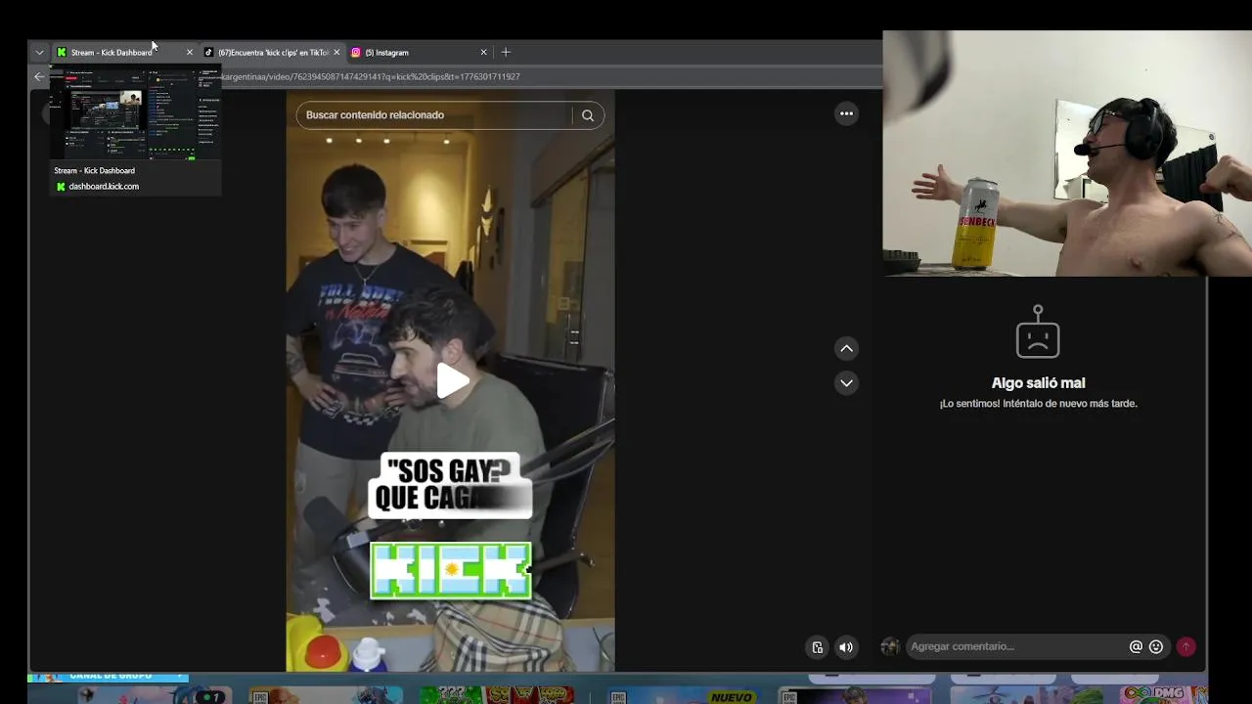Go to next video with down chevron
This screenshot has width=1252, height=704.
(847, 382)
